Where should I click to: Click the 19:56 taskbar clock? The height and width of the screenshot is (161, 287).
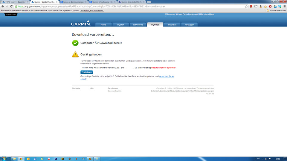tap(278, 159)
